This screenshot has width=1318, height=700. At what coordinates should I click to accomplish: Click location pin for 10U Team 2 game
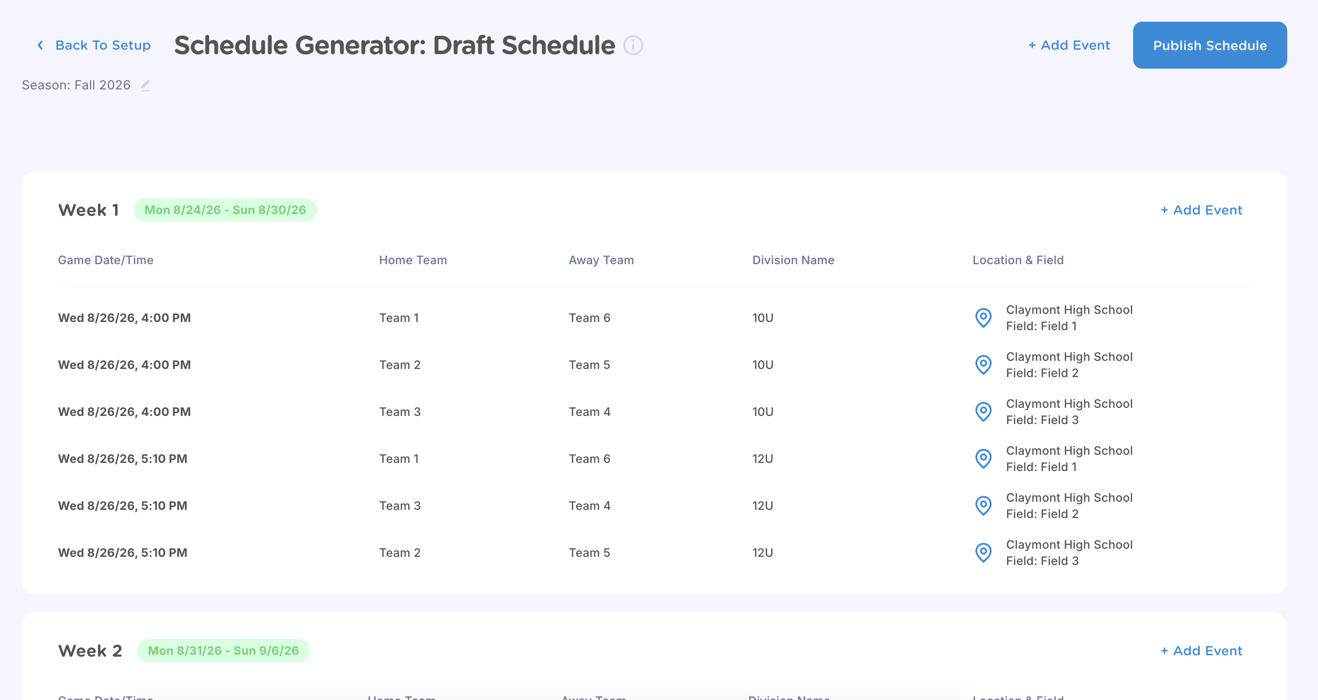click(x=983, y=364)
